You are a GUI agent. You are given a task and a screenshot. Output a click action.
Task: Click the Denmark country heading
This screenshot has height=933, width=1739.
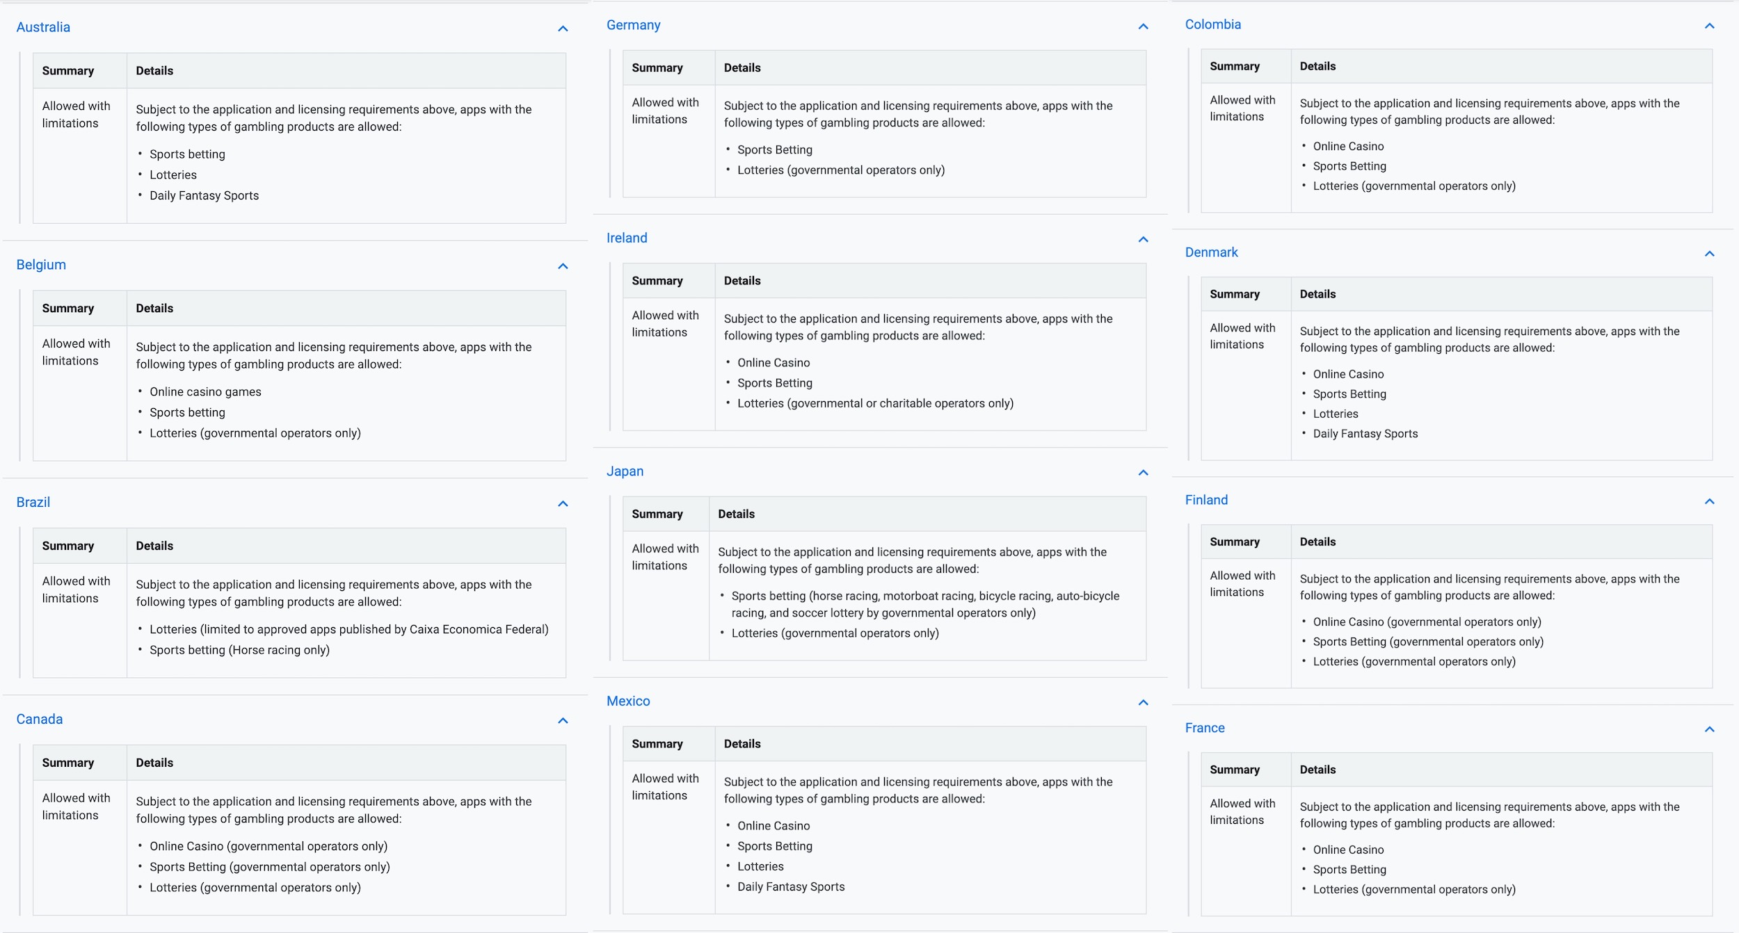click(x=1211, y=252)
